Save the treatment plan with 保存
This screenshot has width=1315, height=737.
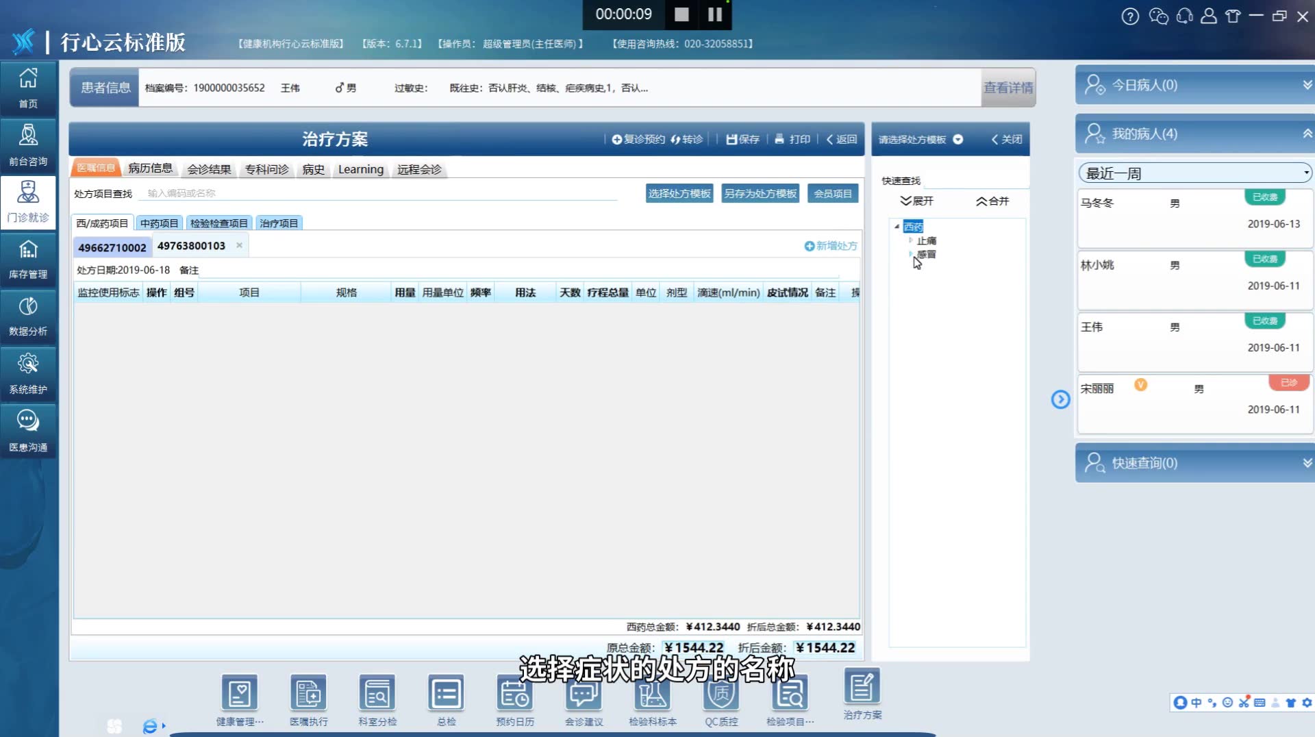(x=743, y=139)
